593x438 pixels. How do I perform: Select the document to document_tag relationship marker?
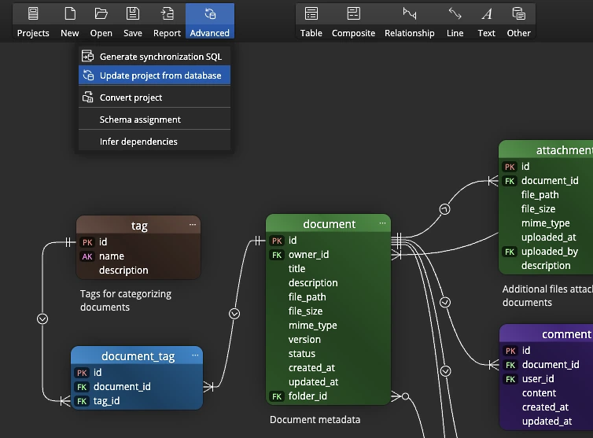click(234, 314)
